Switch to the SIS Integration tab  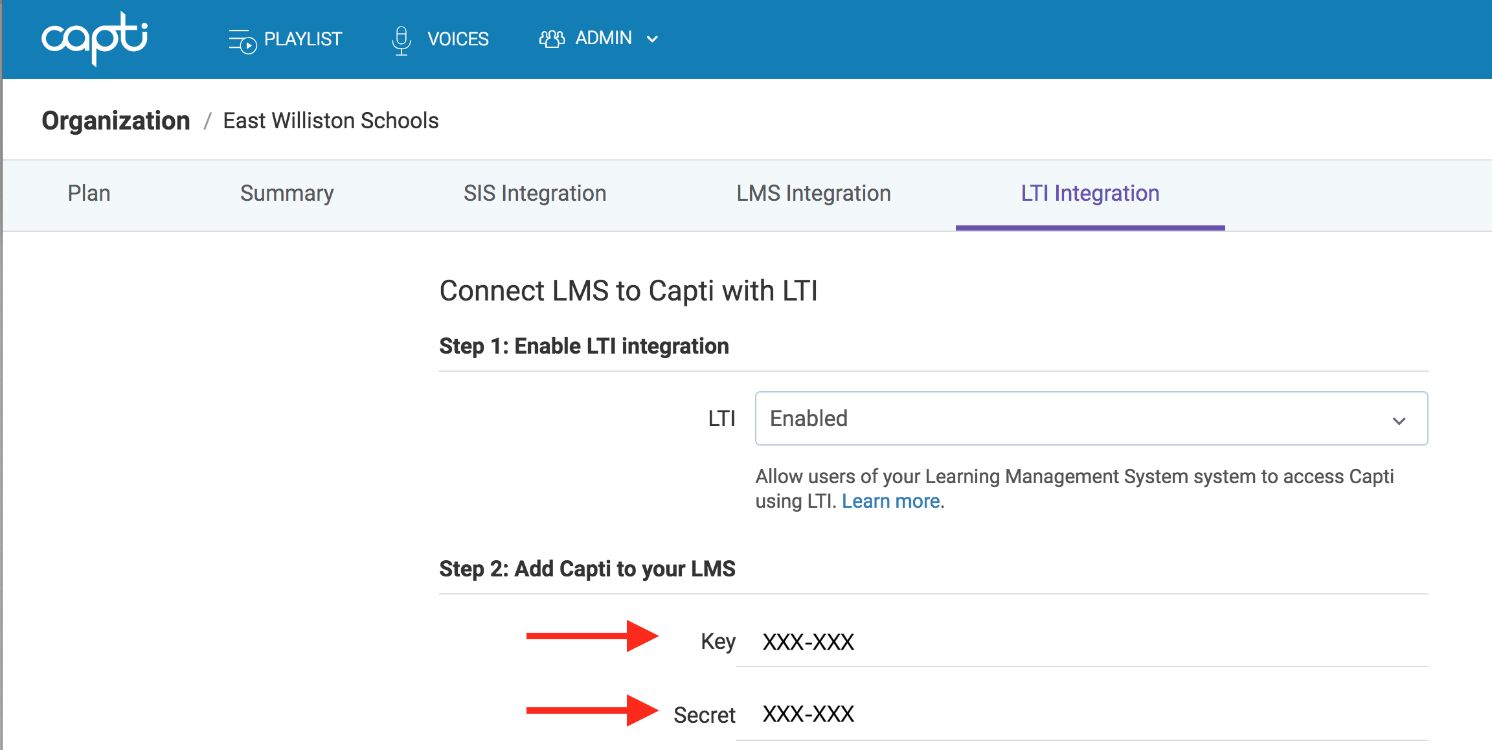point(535,193)
